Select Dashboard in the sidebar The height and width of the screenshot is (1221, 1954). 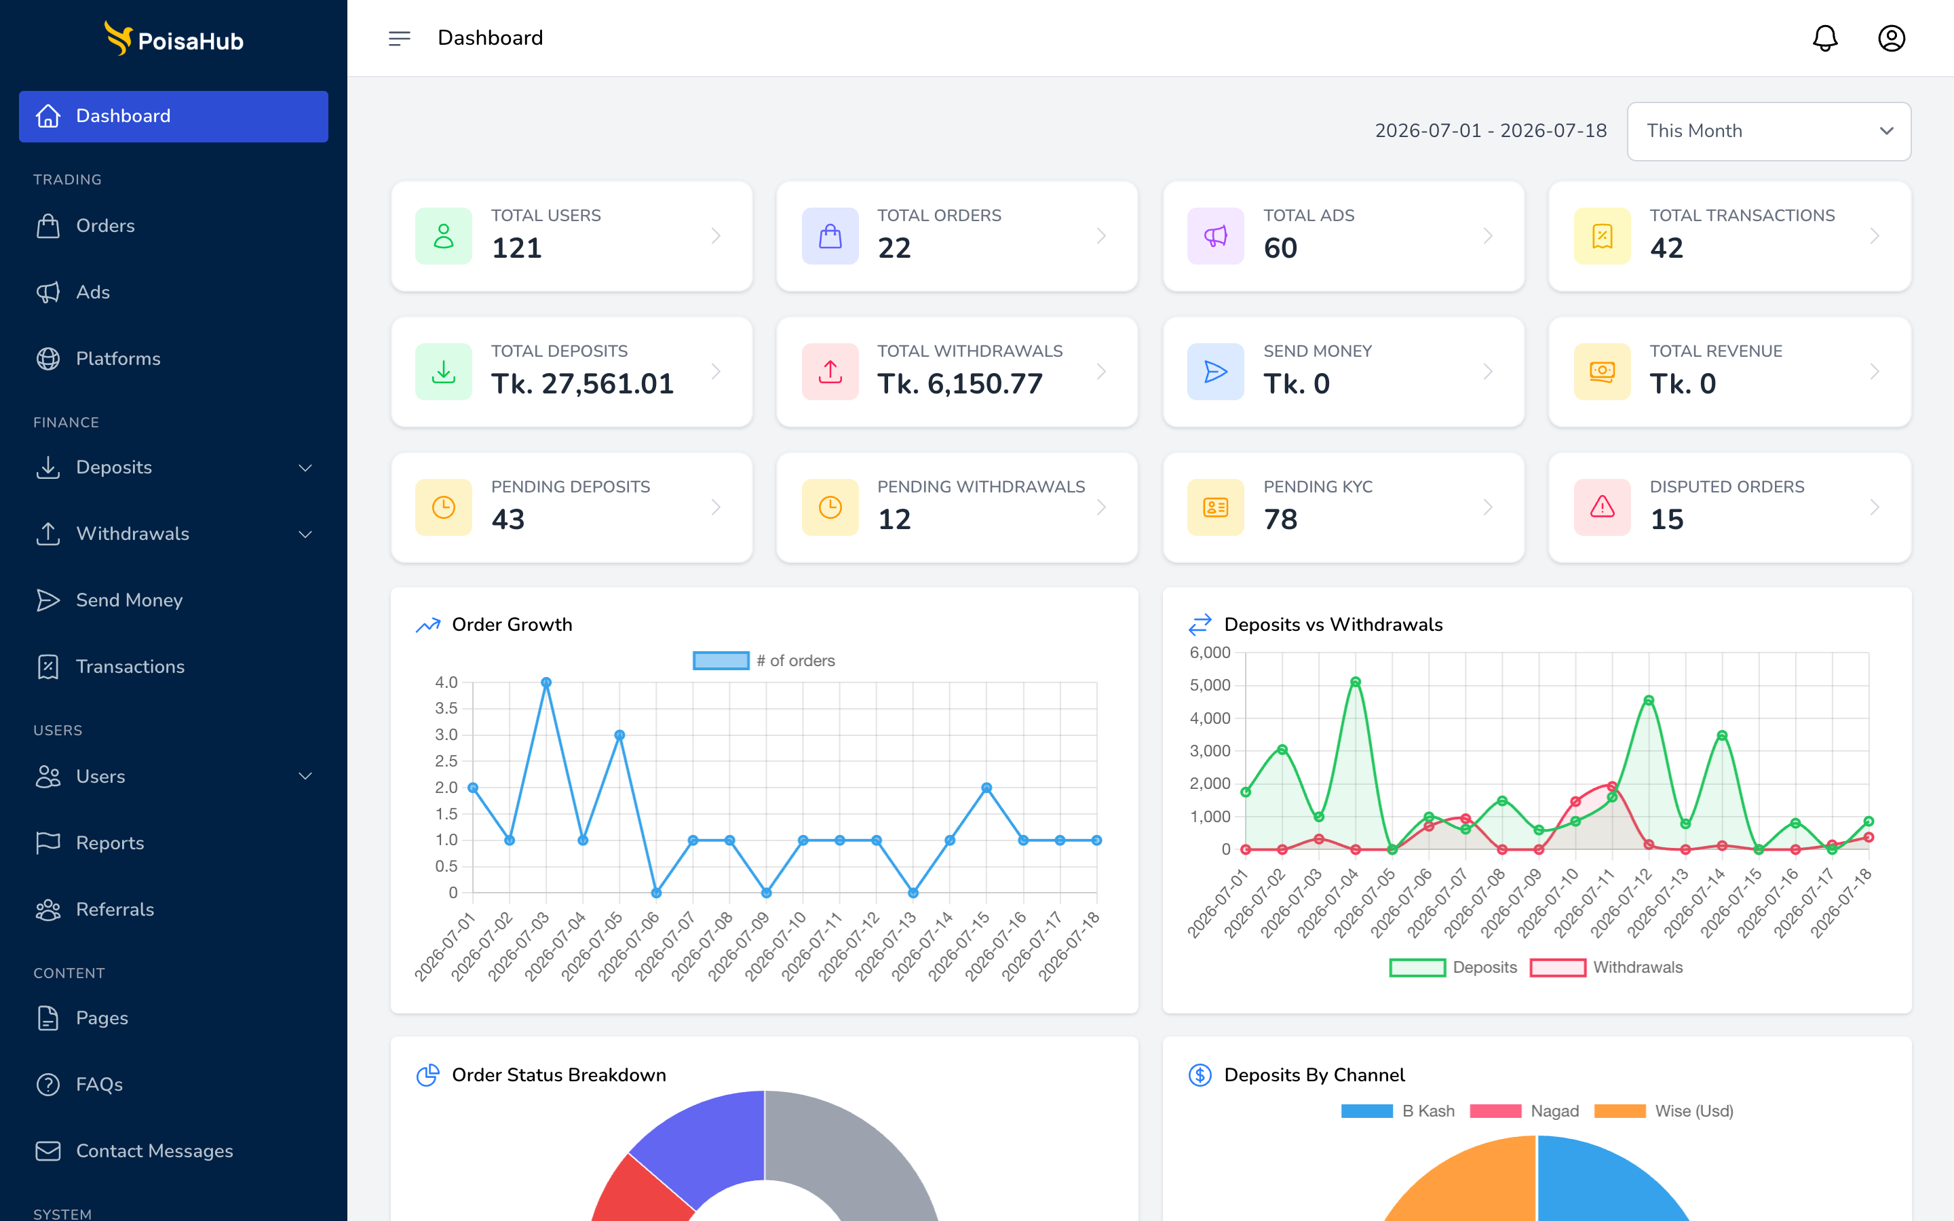[174, 116]
